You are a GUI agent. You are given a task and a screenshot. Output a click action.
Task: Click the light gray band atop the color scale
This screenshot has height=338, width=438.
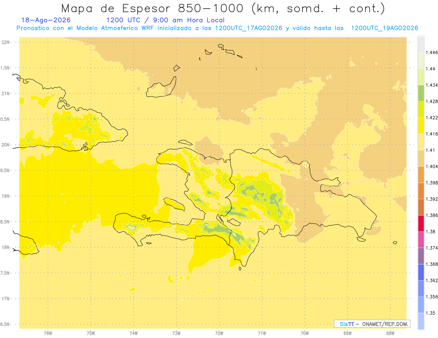click(x=421, y=44)
